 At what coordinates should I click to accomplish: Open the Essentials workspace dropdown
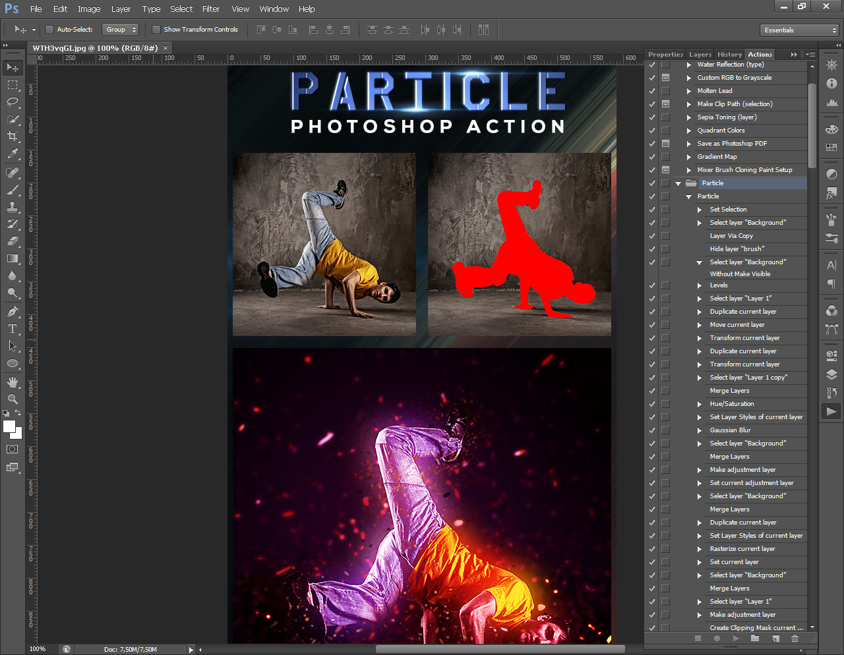(799, 30)
